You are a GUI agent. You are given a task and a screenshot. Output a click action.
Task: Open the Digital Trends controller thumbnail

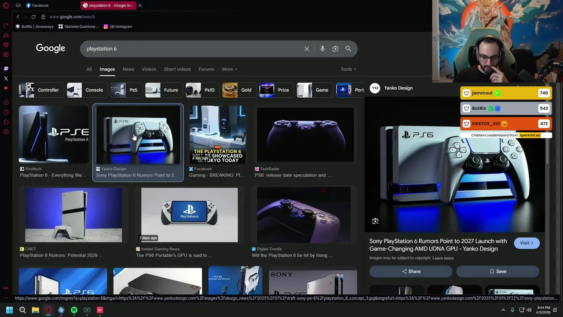click(x=303, y=215)
